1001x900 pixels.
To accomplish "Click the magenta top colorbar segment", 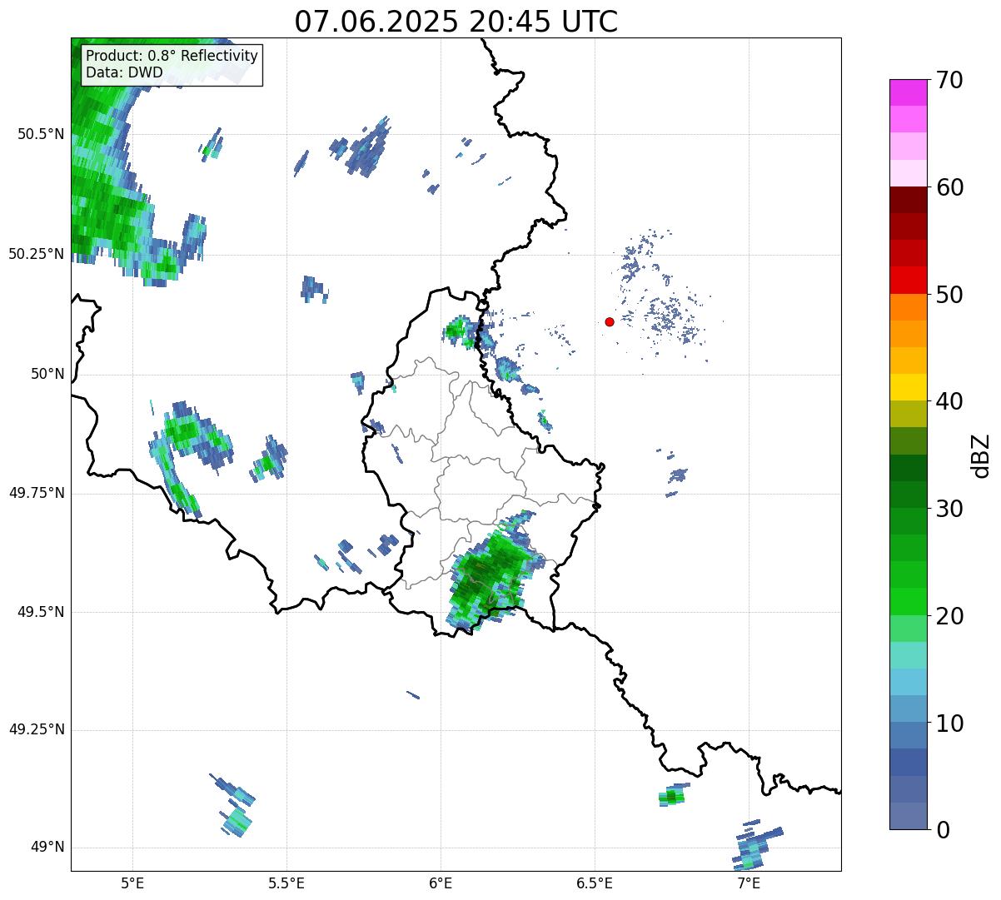I will coord(909,92).
